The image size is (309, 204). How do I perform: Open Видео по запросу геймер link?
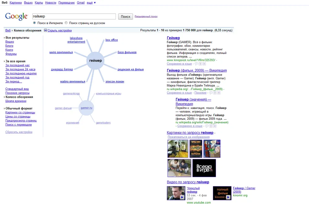coord(188,182)
